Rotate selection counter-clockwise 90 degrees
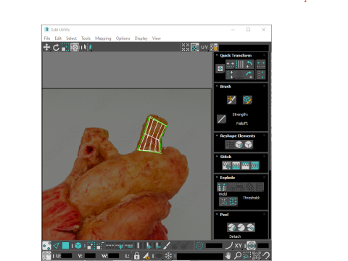This screenshot has height=261, width=348. (x=249, y=65)
